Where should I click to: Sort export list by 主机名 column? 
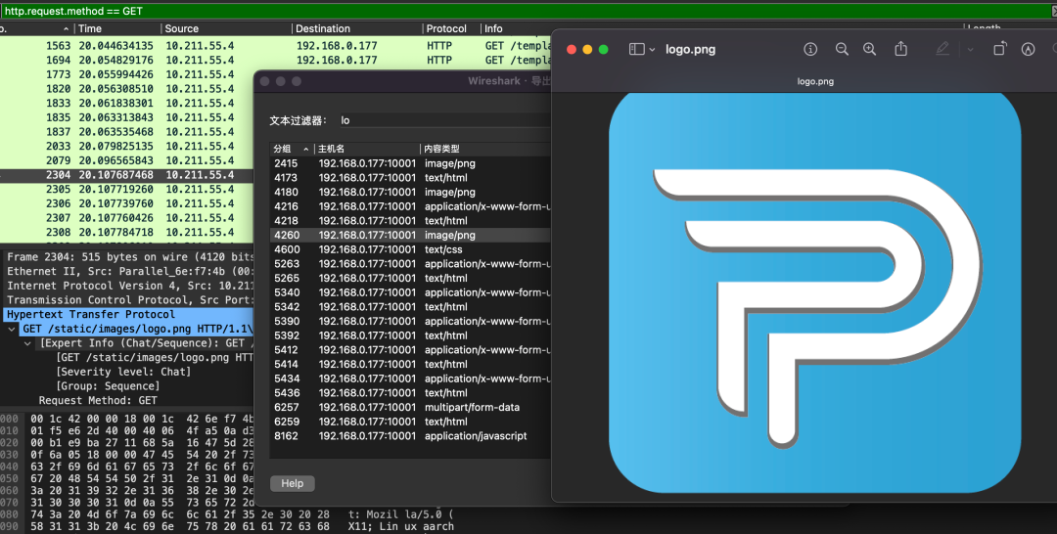click(367, 149)
